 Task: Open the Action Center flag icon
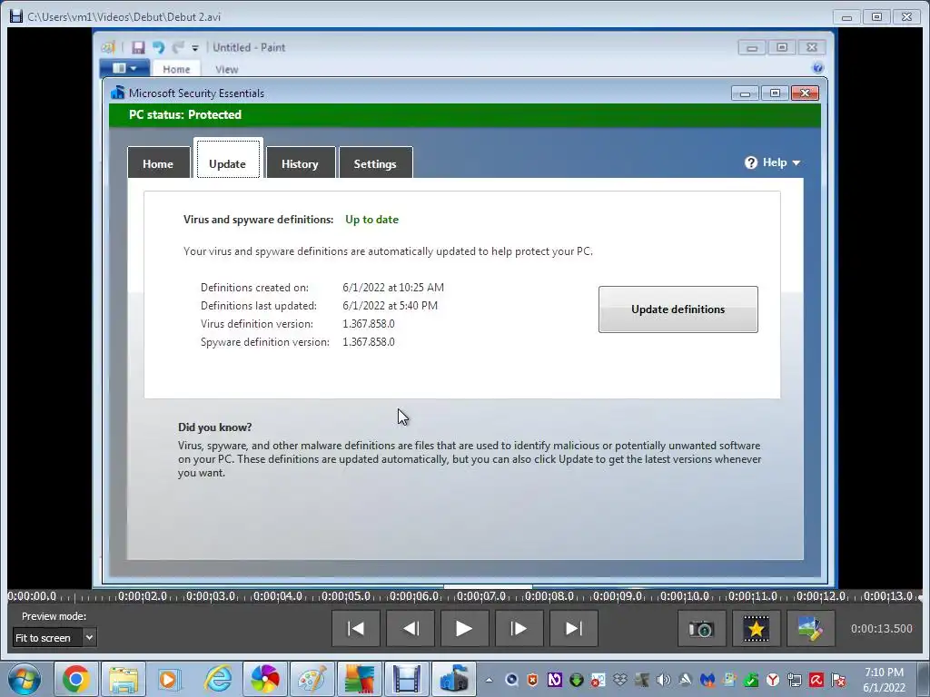pyautogui.click(x=838, y=680)
